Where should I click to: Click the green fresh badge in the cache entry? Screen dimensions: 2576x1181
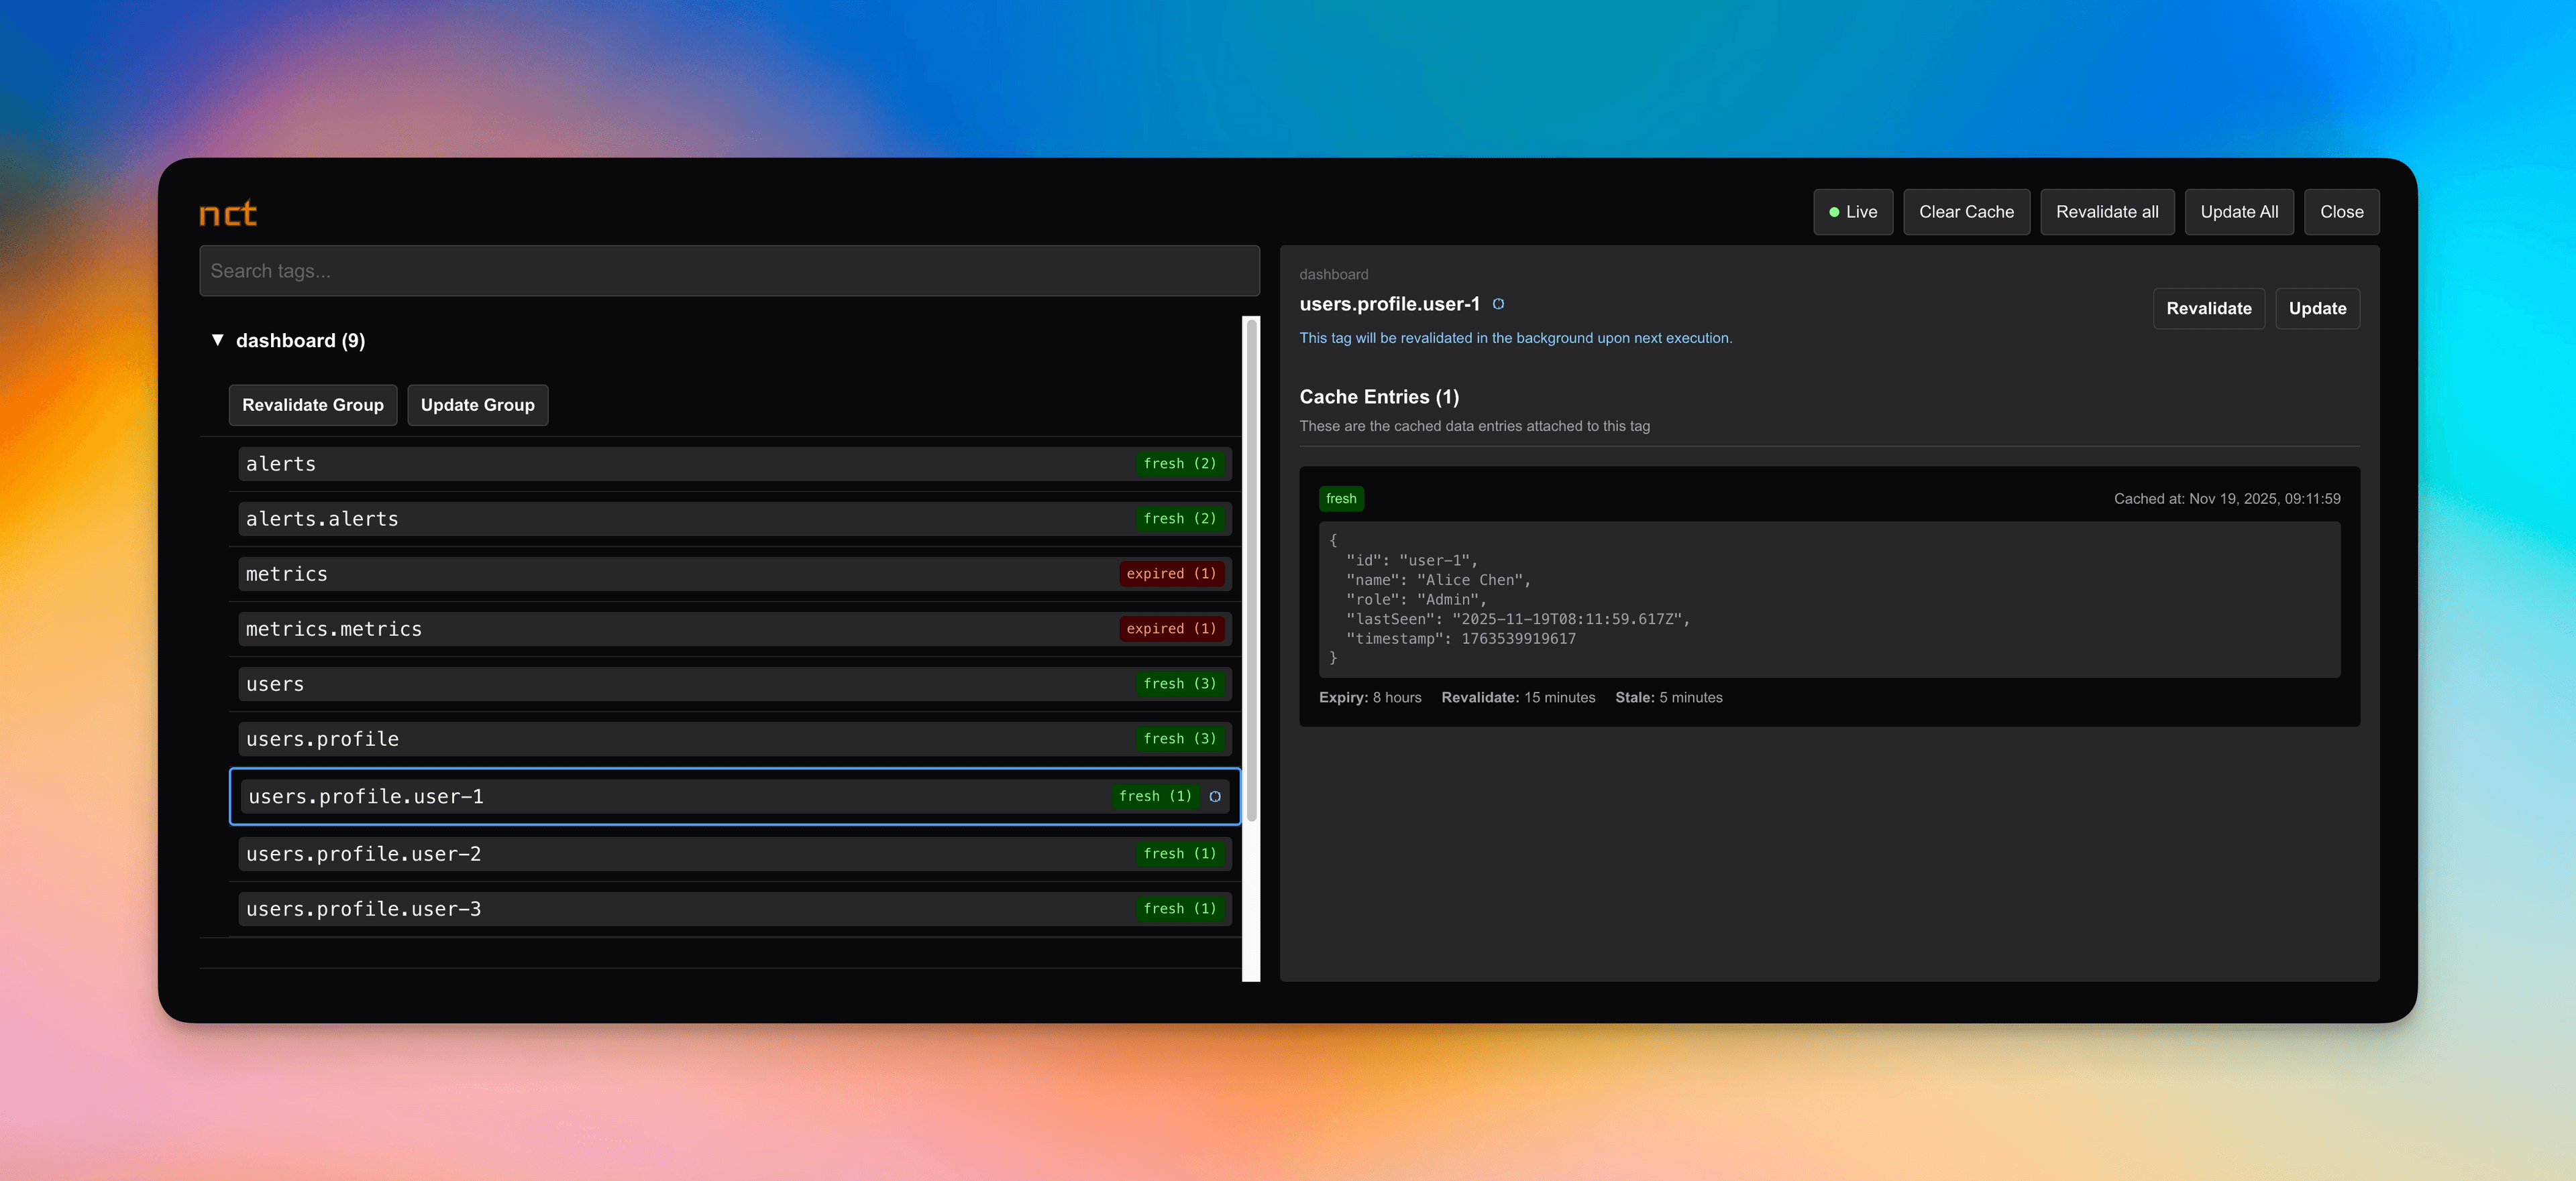[x=1341, y=497]
